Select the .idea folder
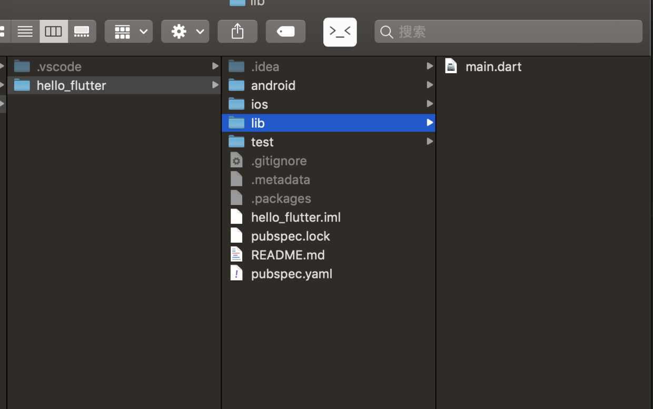This screenshot has width=653, height=409. (x=329, y=66)
